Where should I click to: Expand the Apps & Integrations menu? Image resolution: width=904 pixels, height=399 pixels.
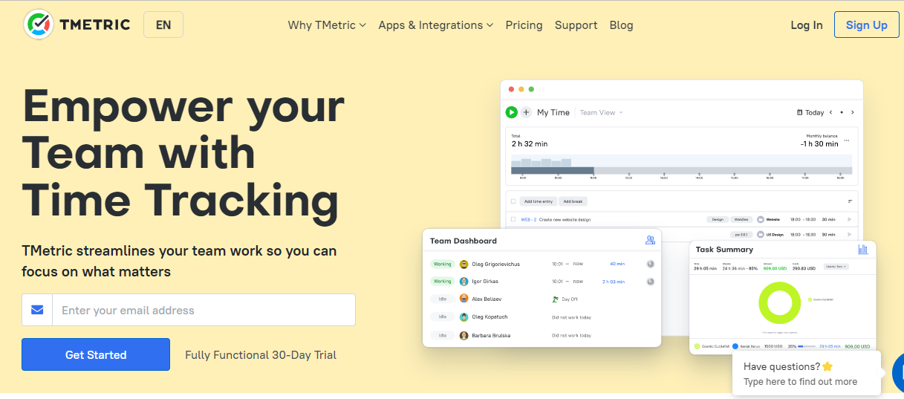436,25
